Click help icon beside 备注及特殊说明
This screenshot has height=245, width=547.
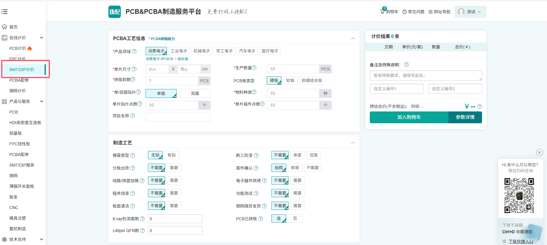(406, 65)
